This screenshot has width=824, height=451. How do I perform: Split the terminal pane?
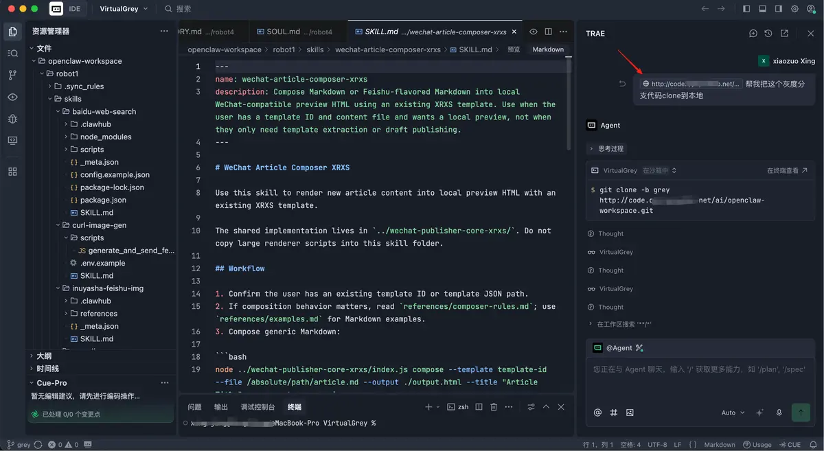(x=479, y=407)
